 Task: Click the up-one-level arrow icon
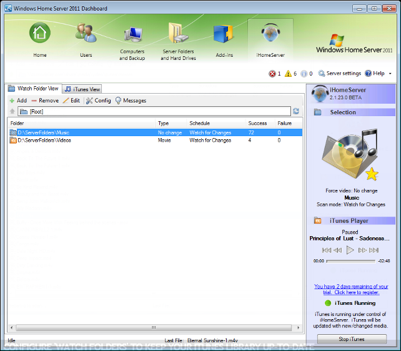click(x=12, y=111)
